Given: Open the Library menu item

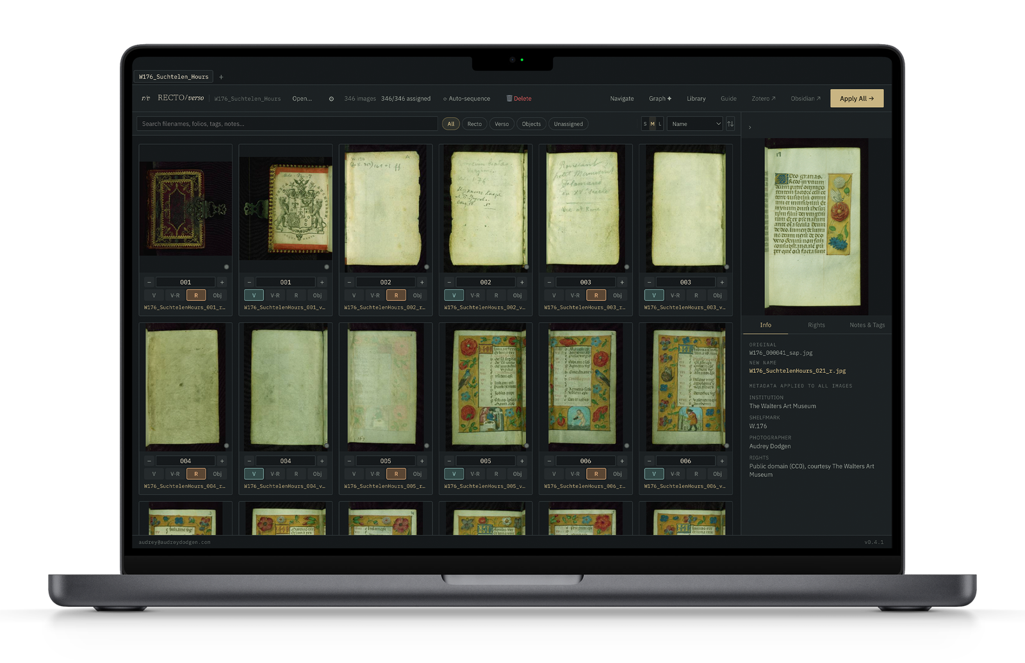Looking at the screenshot, I should tap(696, 99).
